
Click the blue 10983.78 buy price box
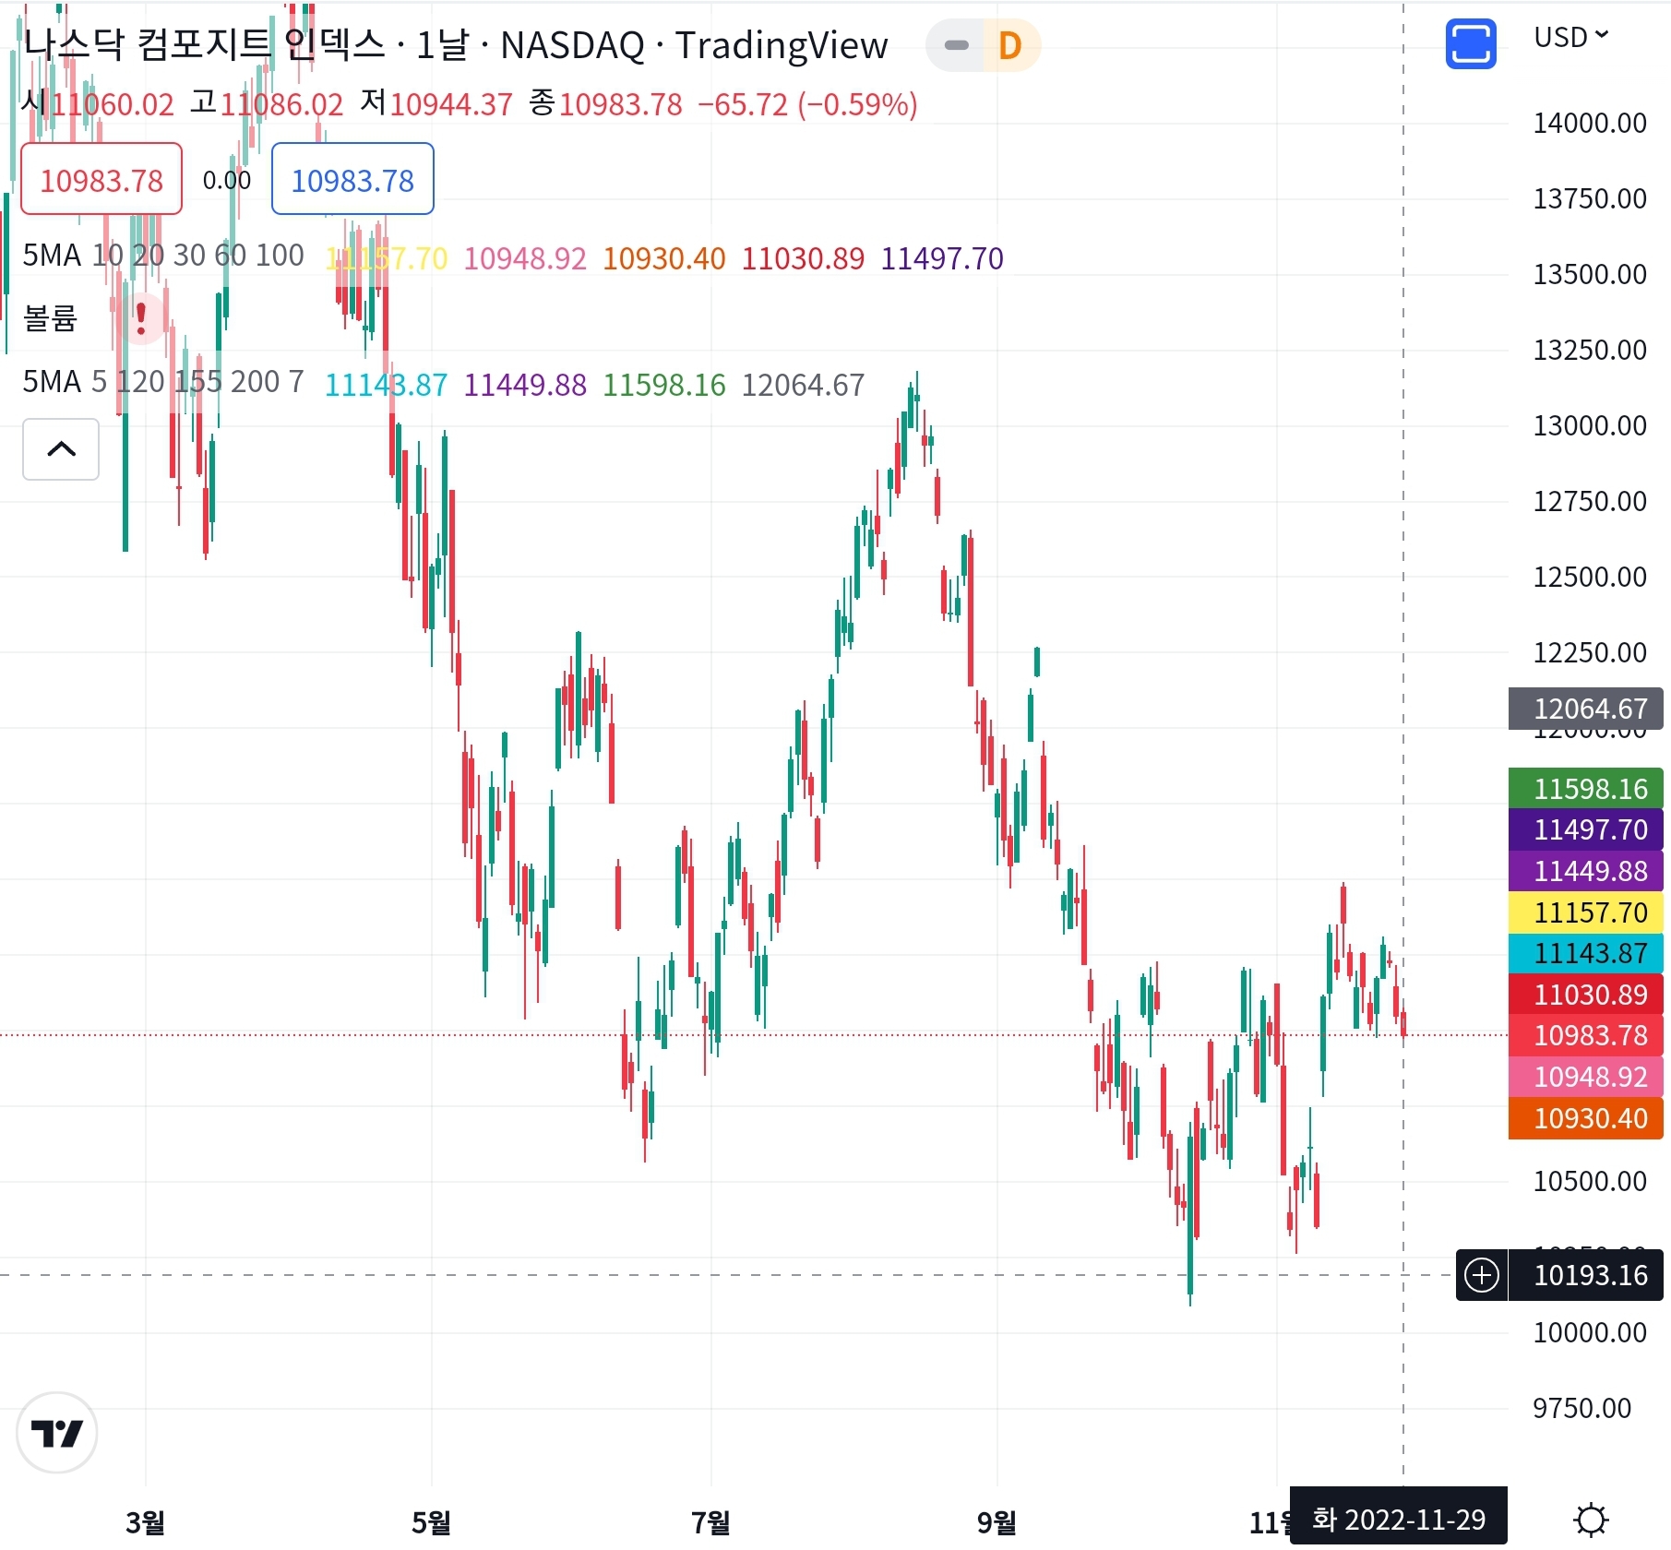(x=352, y=179)
